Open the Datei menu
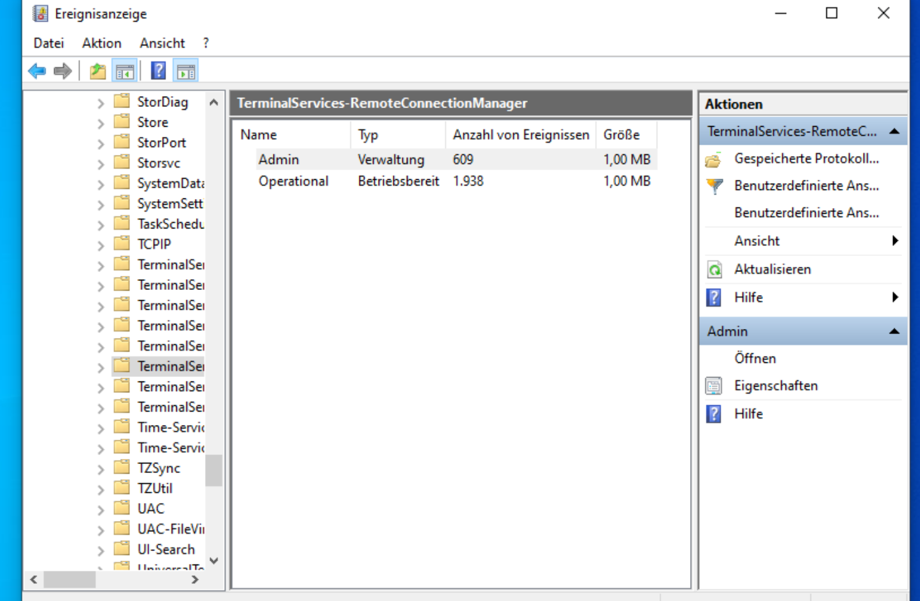 click(x=49, y=43)
